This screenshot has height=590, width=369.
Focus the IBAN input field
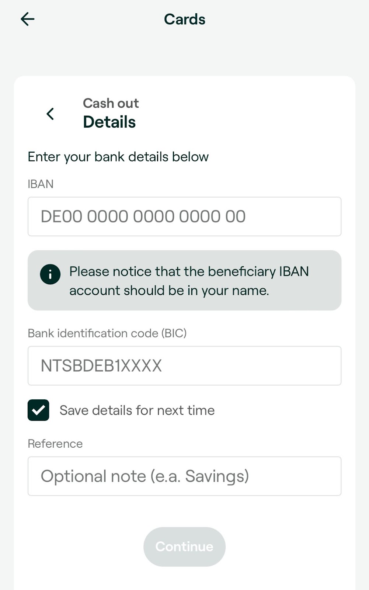tap(184, 216)
